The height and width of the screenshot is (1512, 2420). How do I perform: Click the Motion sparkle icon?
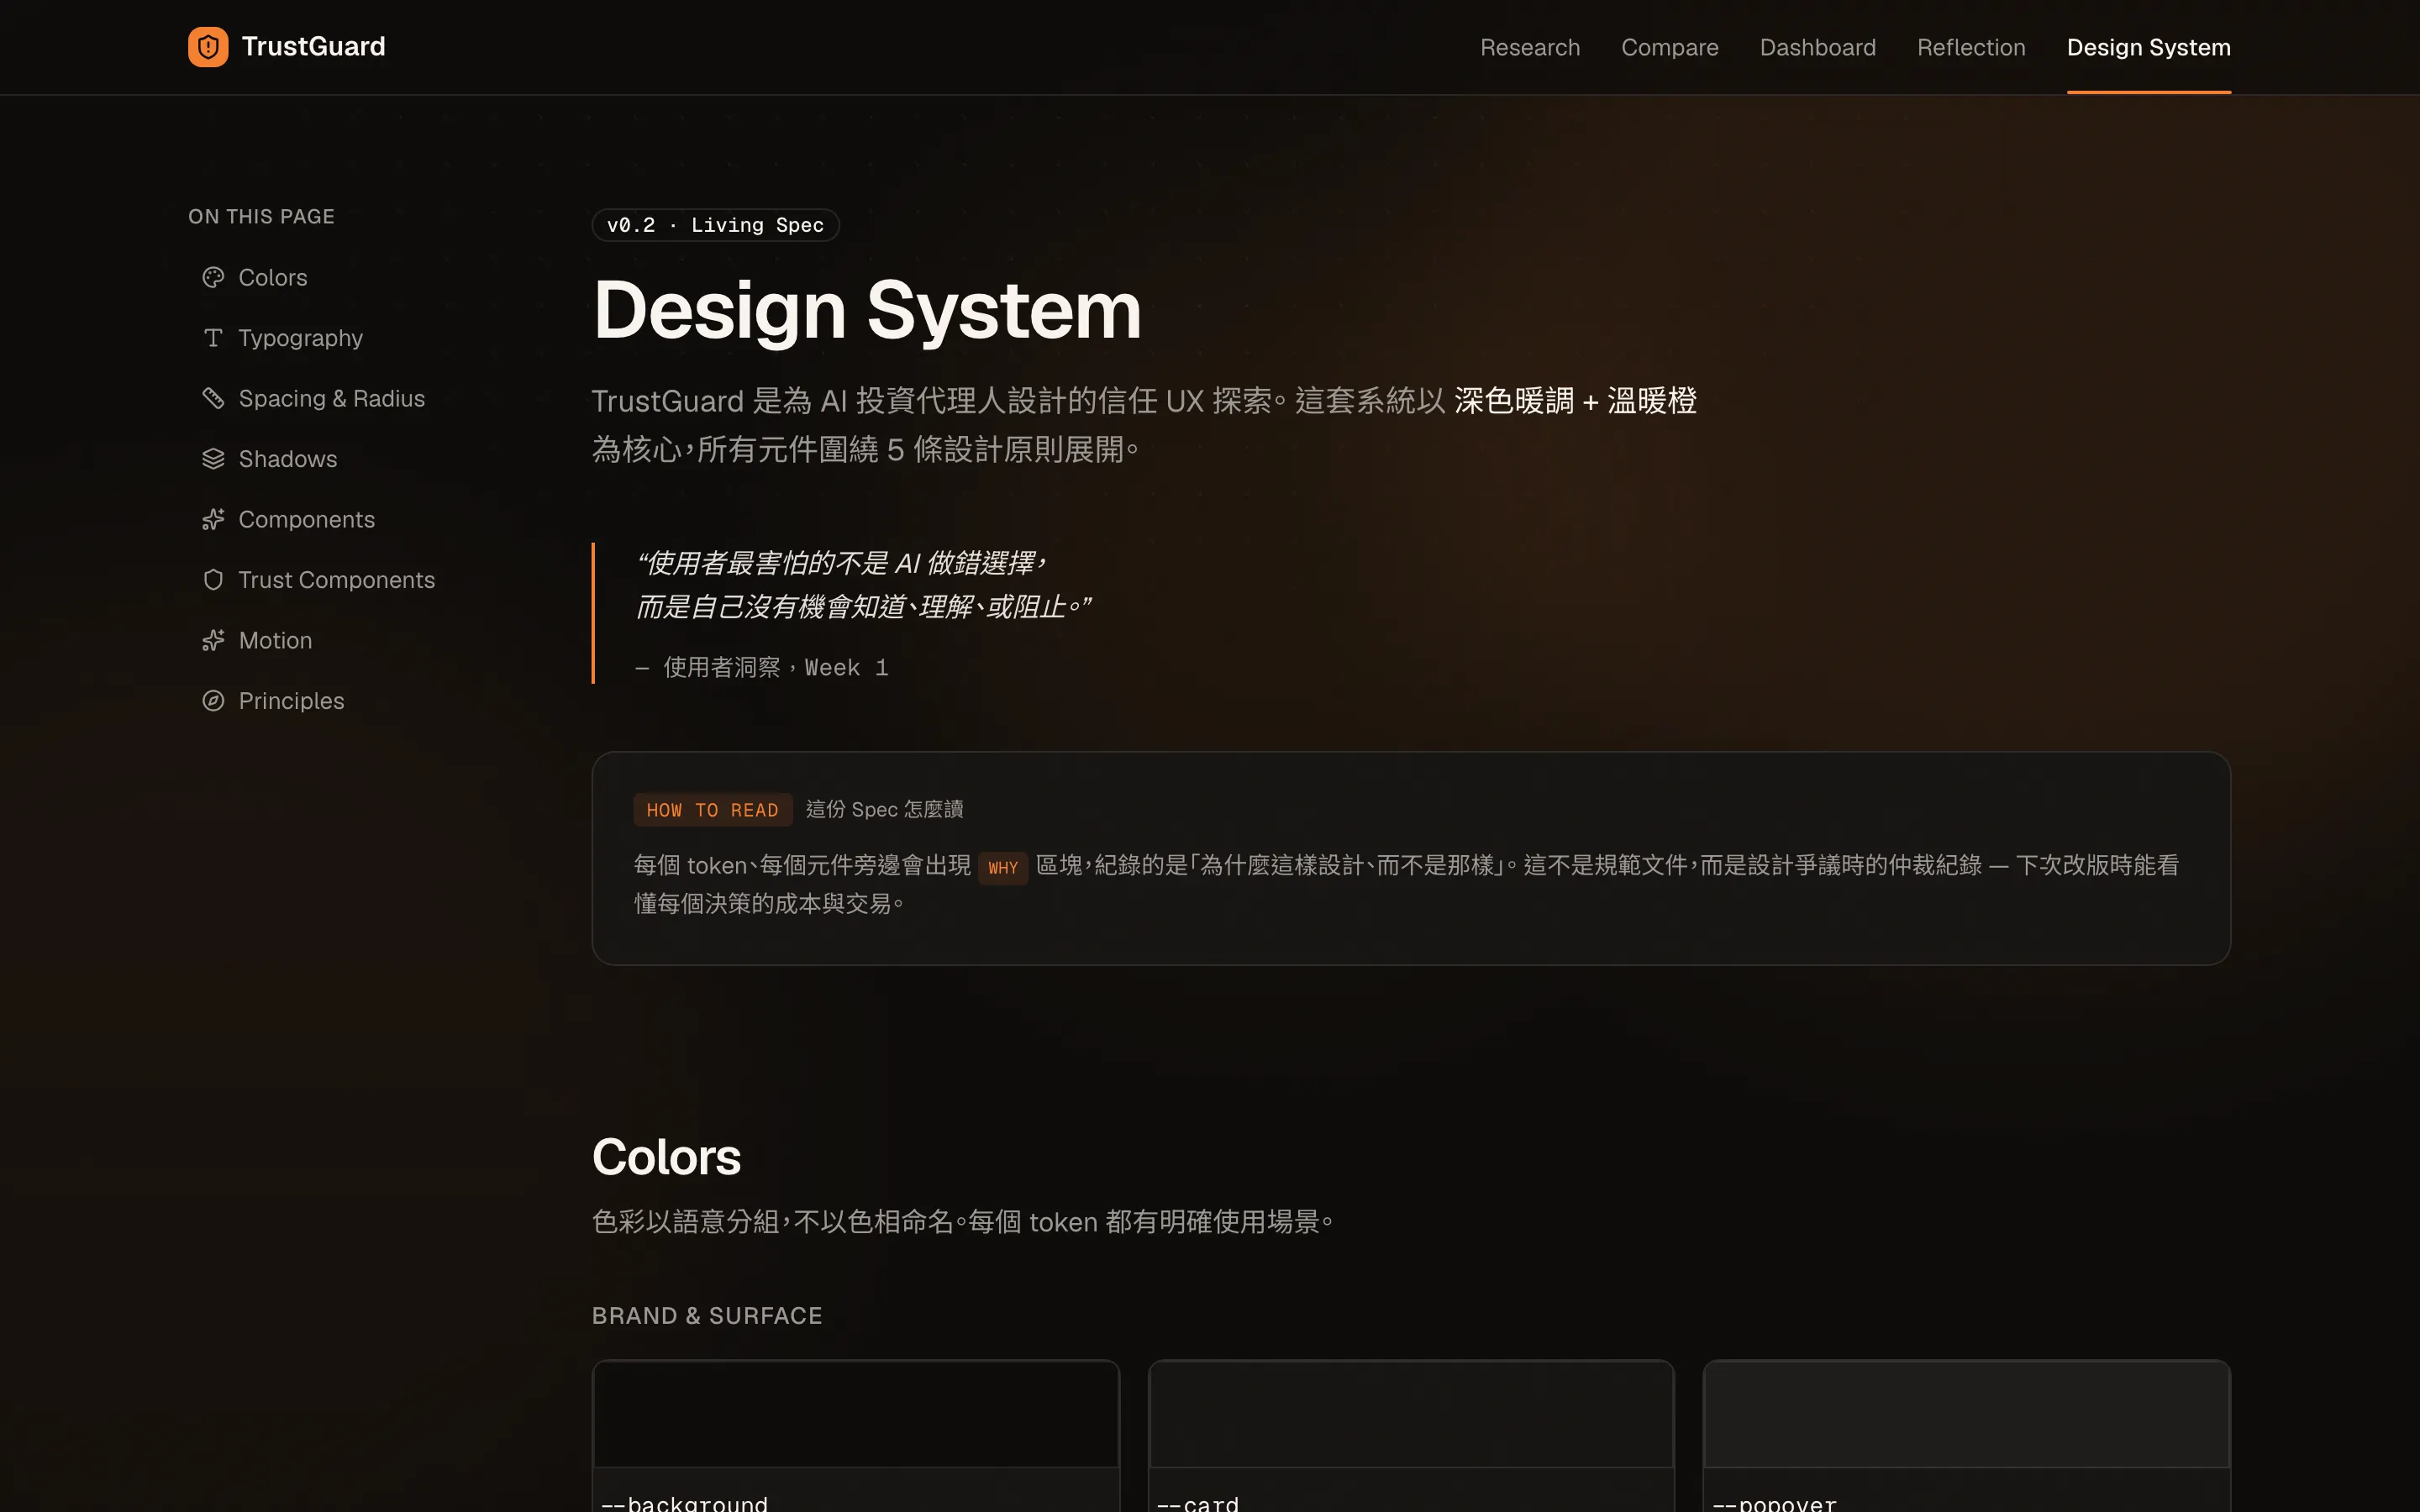(213, 640)
